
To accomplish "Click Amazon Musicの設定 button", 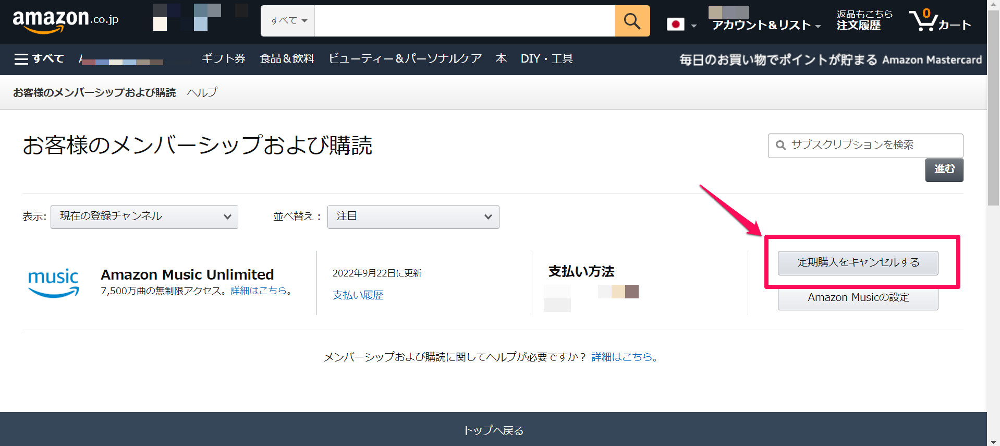I will tap(858, 298).
